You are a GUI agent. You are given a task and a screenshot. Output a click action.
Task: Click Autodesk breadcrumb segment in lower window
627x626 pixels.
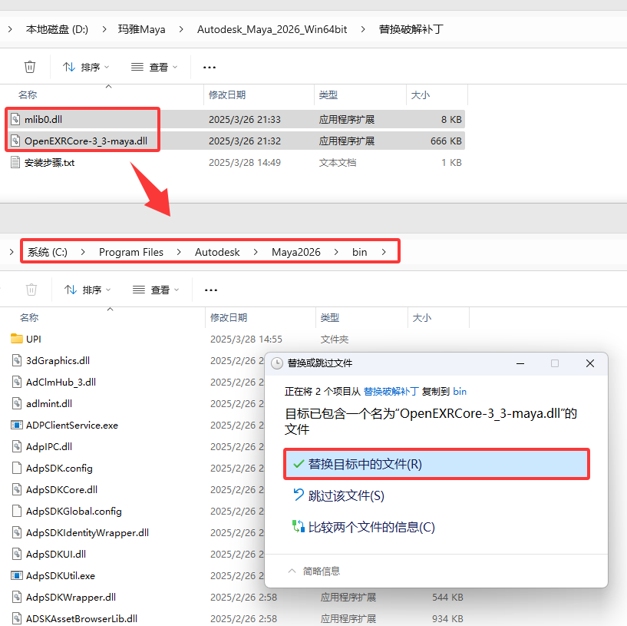click(x=217, y=252)
